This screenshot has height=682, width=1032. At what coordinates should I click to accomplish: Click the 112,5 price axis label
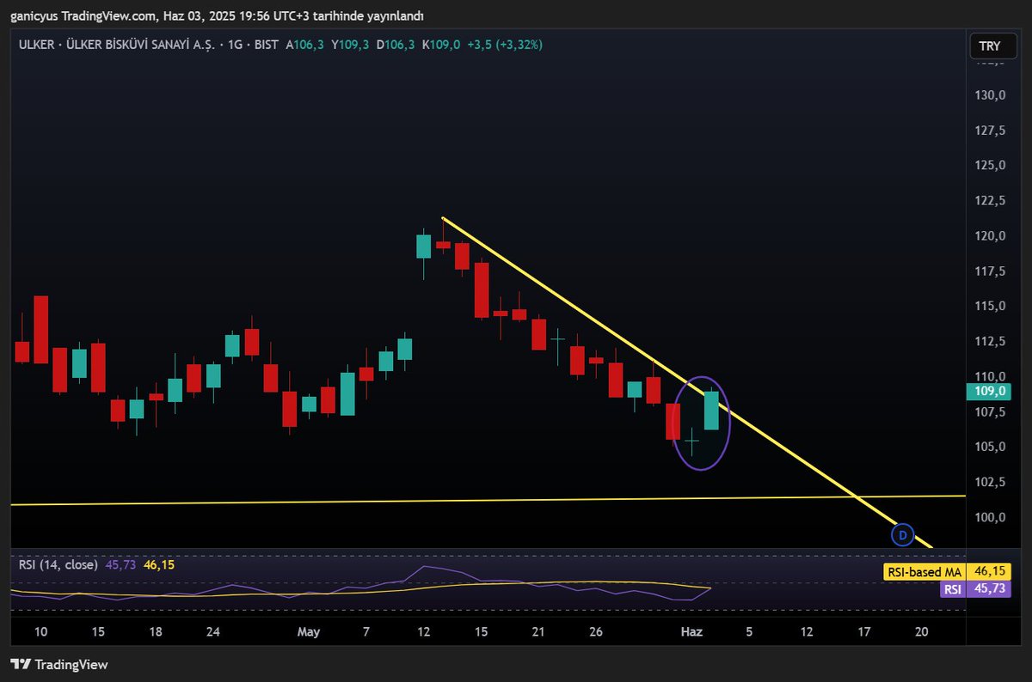(x=990, y=342)
